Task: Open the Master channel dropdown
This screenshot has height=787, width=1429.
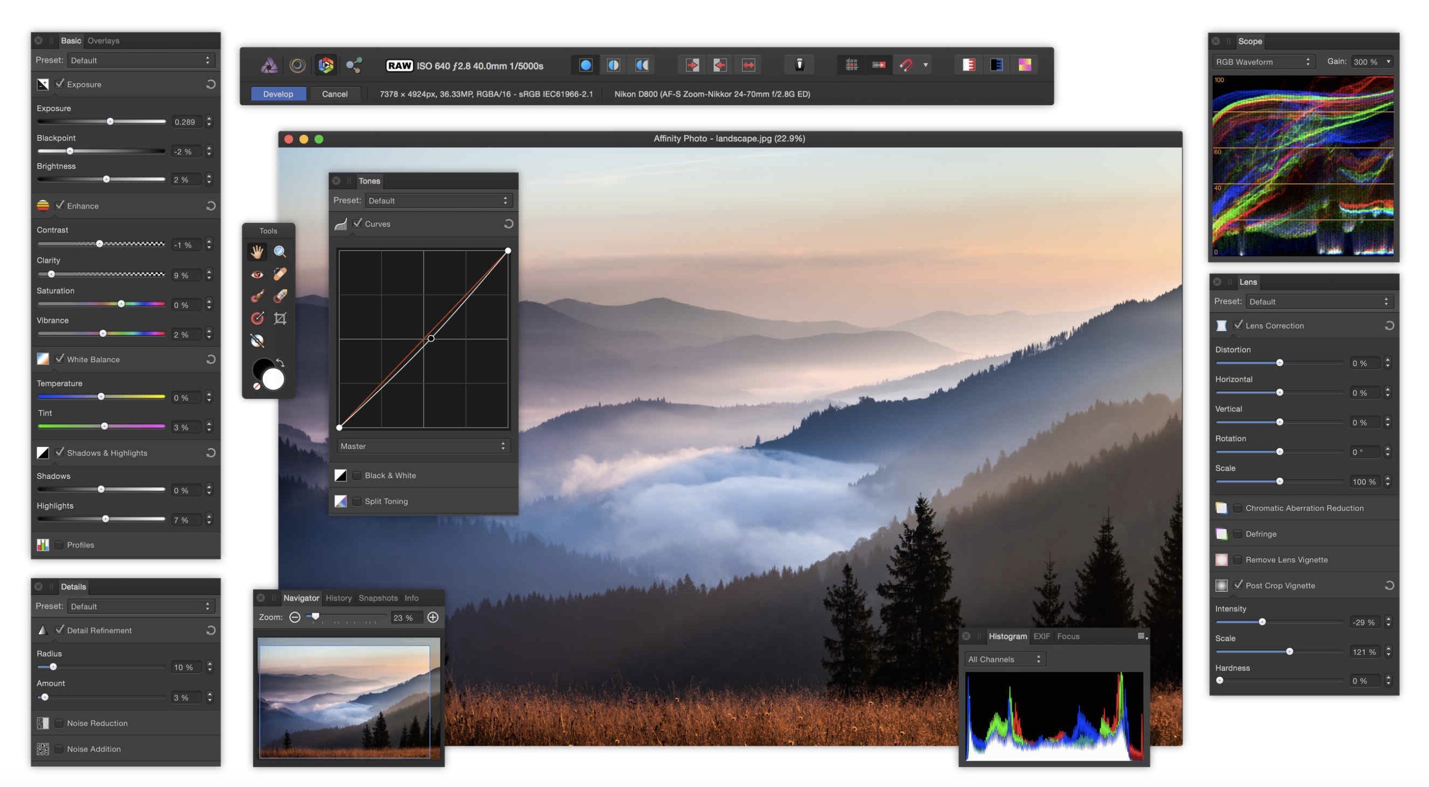Action: pyautogui.click(x=423, y=446)
